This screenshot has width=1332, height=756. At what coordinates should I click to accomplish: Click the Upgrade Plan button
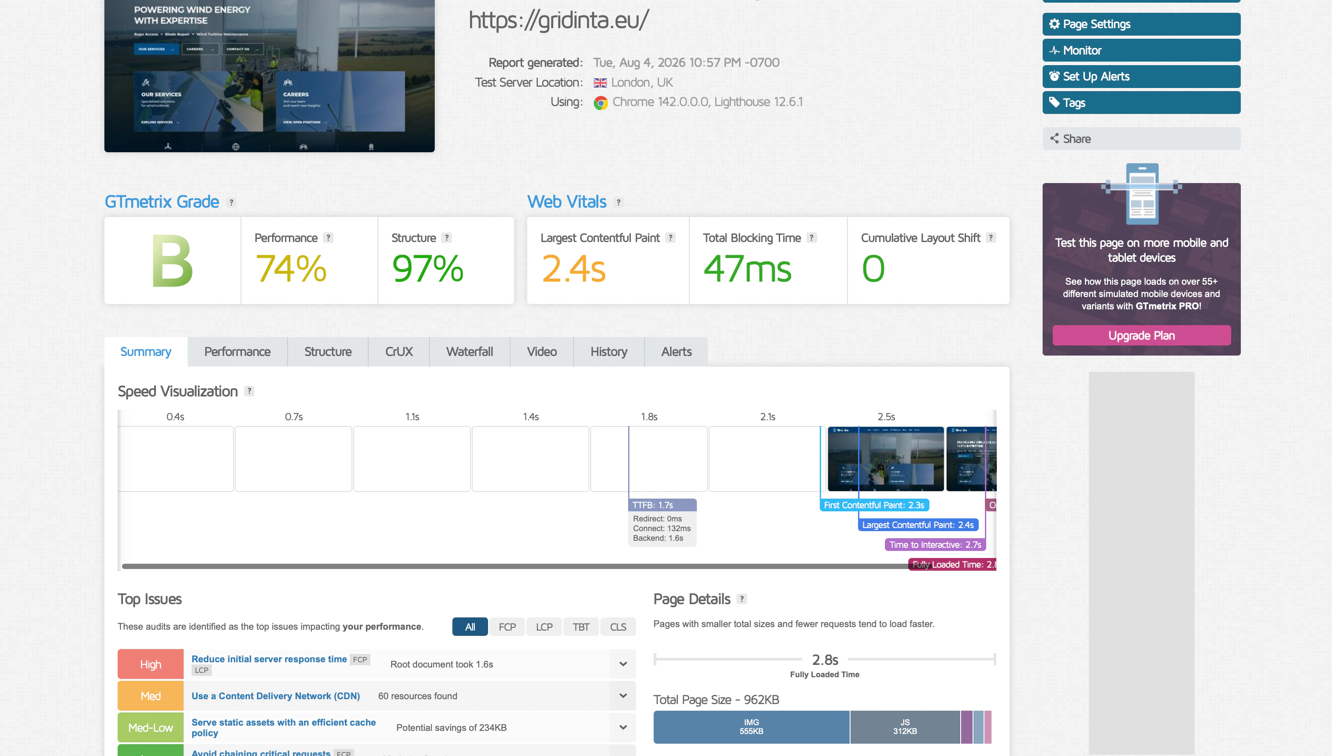(1141, 335)
